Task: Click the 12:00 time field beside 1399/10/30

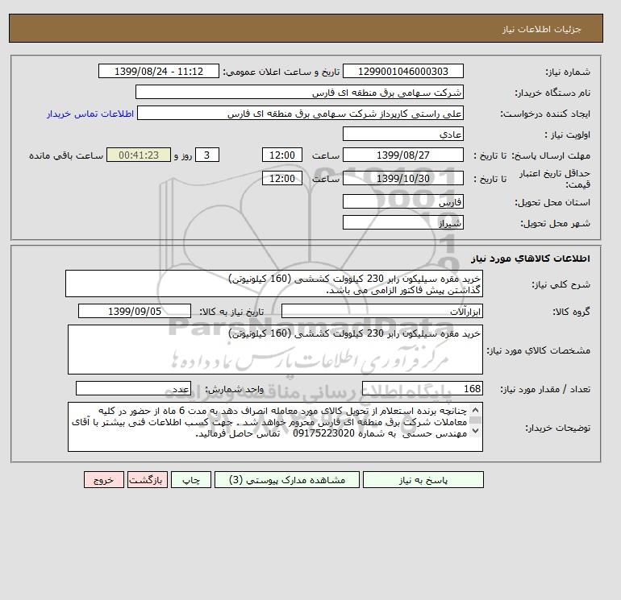Action: point(282,178)
